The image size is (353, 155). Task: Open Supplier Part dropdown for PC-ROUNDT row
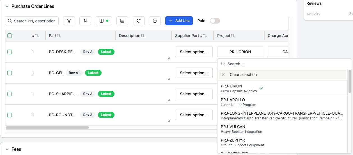click(x=194, y=115)
